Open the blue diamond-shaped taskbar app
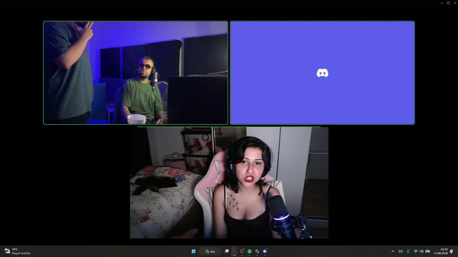Screen dimensions: 458x257 pos(257,251)
